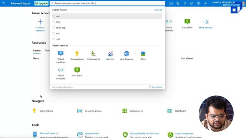
Task: Open the hamburger portal menu
Action: point(3,3)
